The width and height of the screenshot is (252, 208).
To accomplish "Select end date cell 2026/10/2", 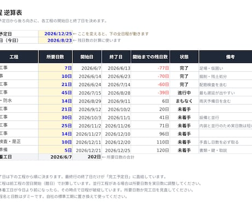I will (x=116, y=109).
